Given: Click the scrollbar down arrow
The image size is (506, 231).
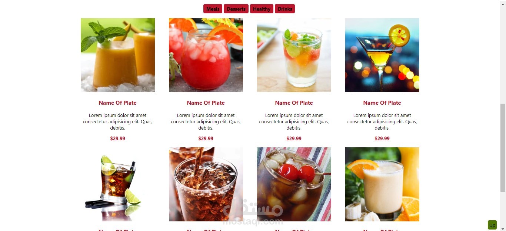Looking at the screenshot, I should pyautogui.click(x=503, y=228).
